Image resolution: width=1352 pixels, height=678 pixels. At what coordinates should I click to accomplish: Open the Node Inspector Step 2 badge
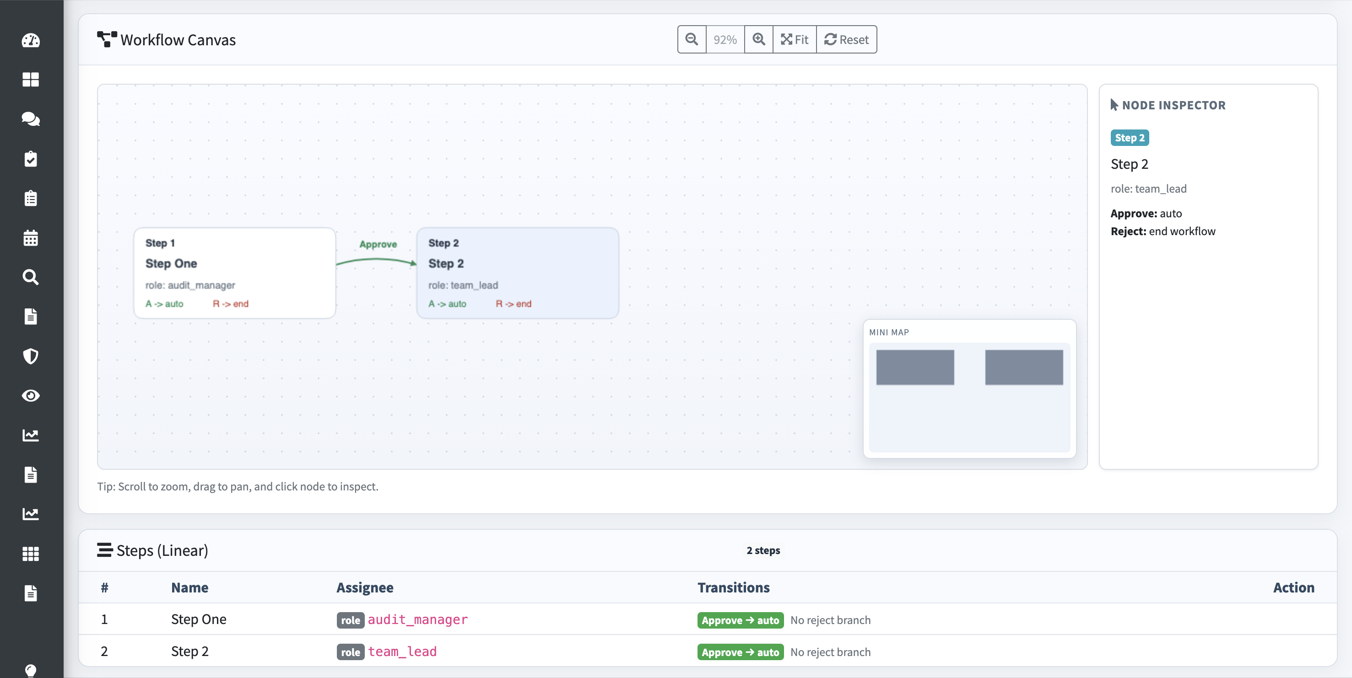point(1130,138)
